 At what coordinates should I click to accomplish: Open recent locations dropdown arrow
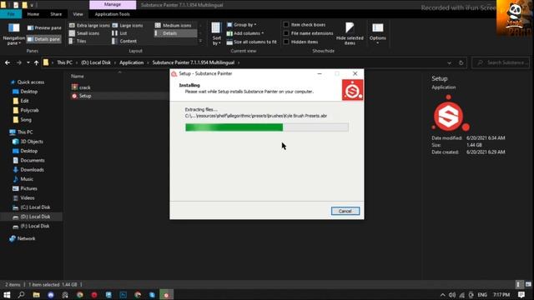click(28, 62)
